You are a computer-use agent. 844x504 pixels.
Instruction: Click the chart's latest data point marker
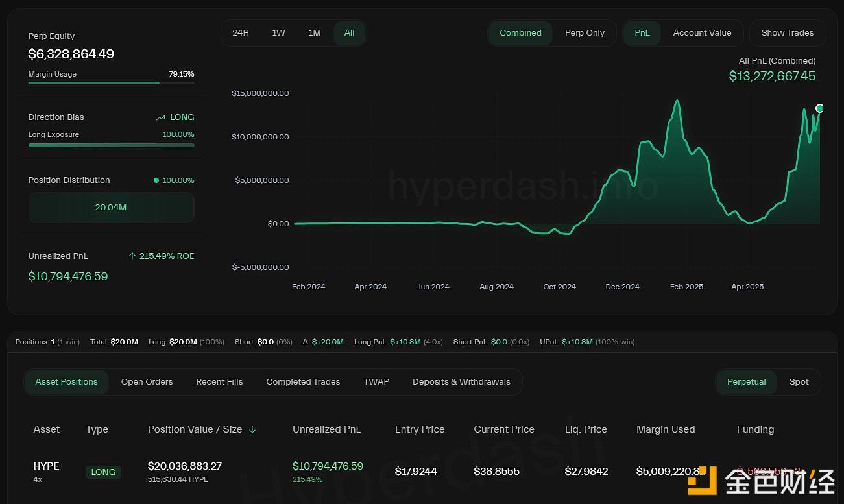click(820, 108)
